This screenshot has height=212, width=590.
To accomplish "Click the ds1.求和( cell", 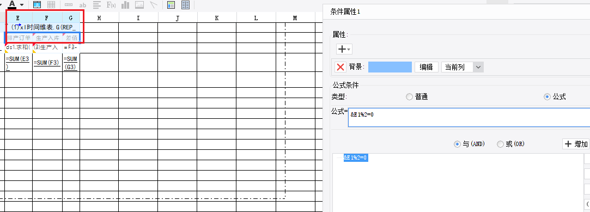I will point(19,47).
